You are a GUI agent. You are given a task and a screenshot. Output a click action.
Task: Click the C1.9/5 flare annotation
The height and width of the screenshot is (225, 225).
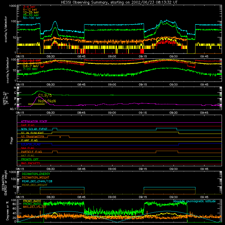coord(45,95)
